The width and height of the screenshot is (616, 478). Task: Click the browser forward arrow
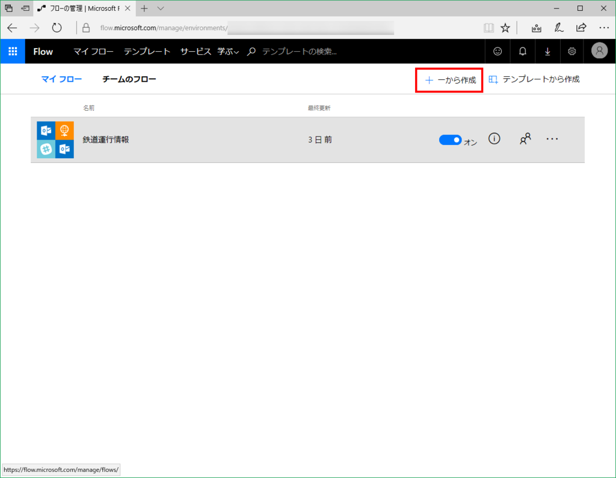34,28
